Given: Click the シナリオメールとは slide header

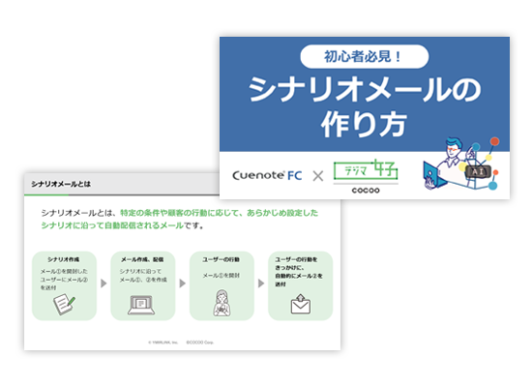Looking at the screenshot, I should tap(61, 184).
